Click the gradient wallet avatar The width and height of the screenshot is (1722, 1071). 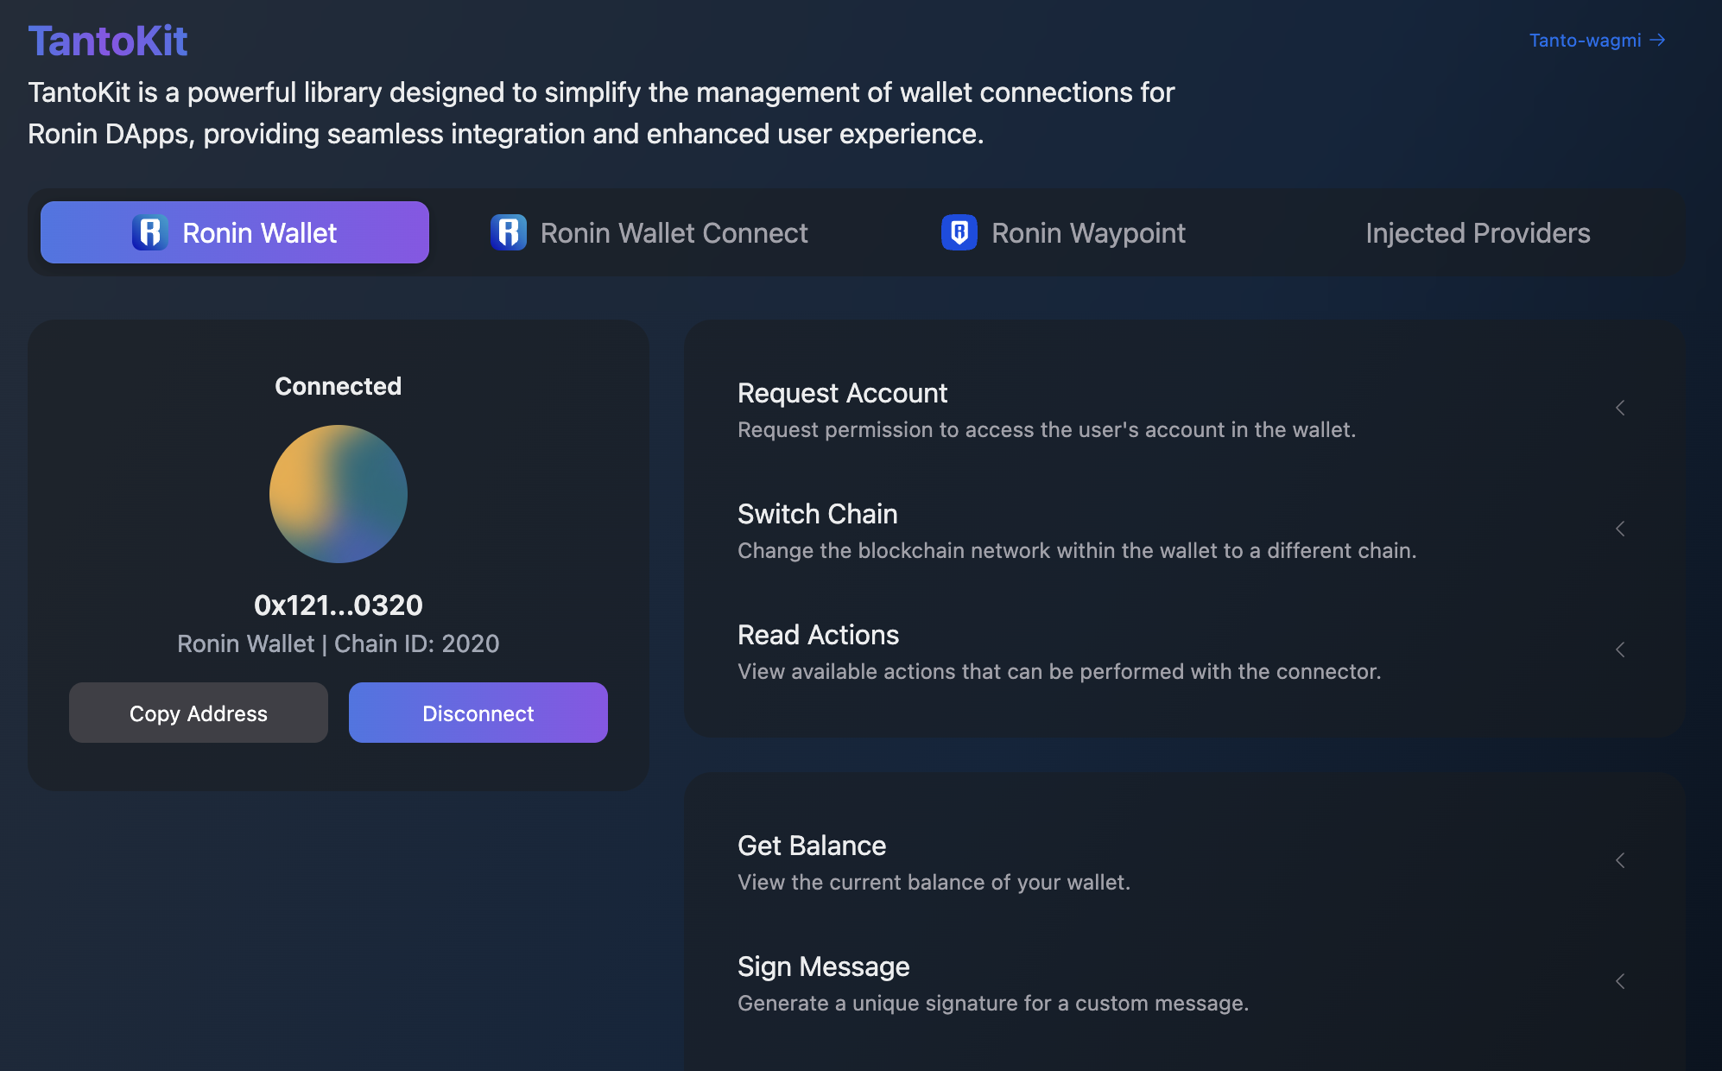339,494
